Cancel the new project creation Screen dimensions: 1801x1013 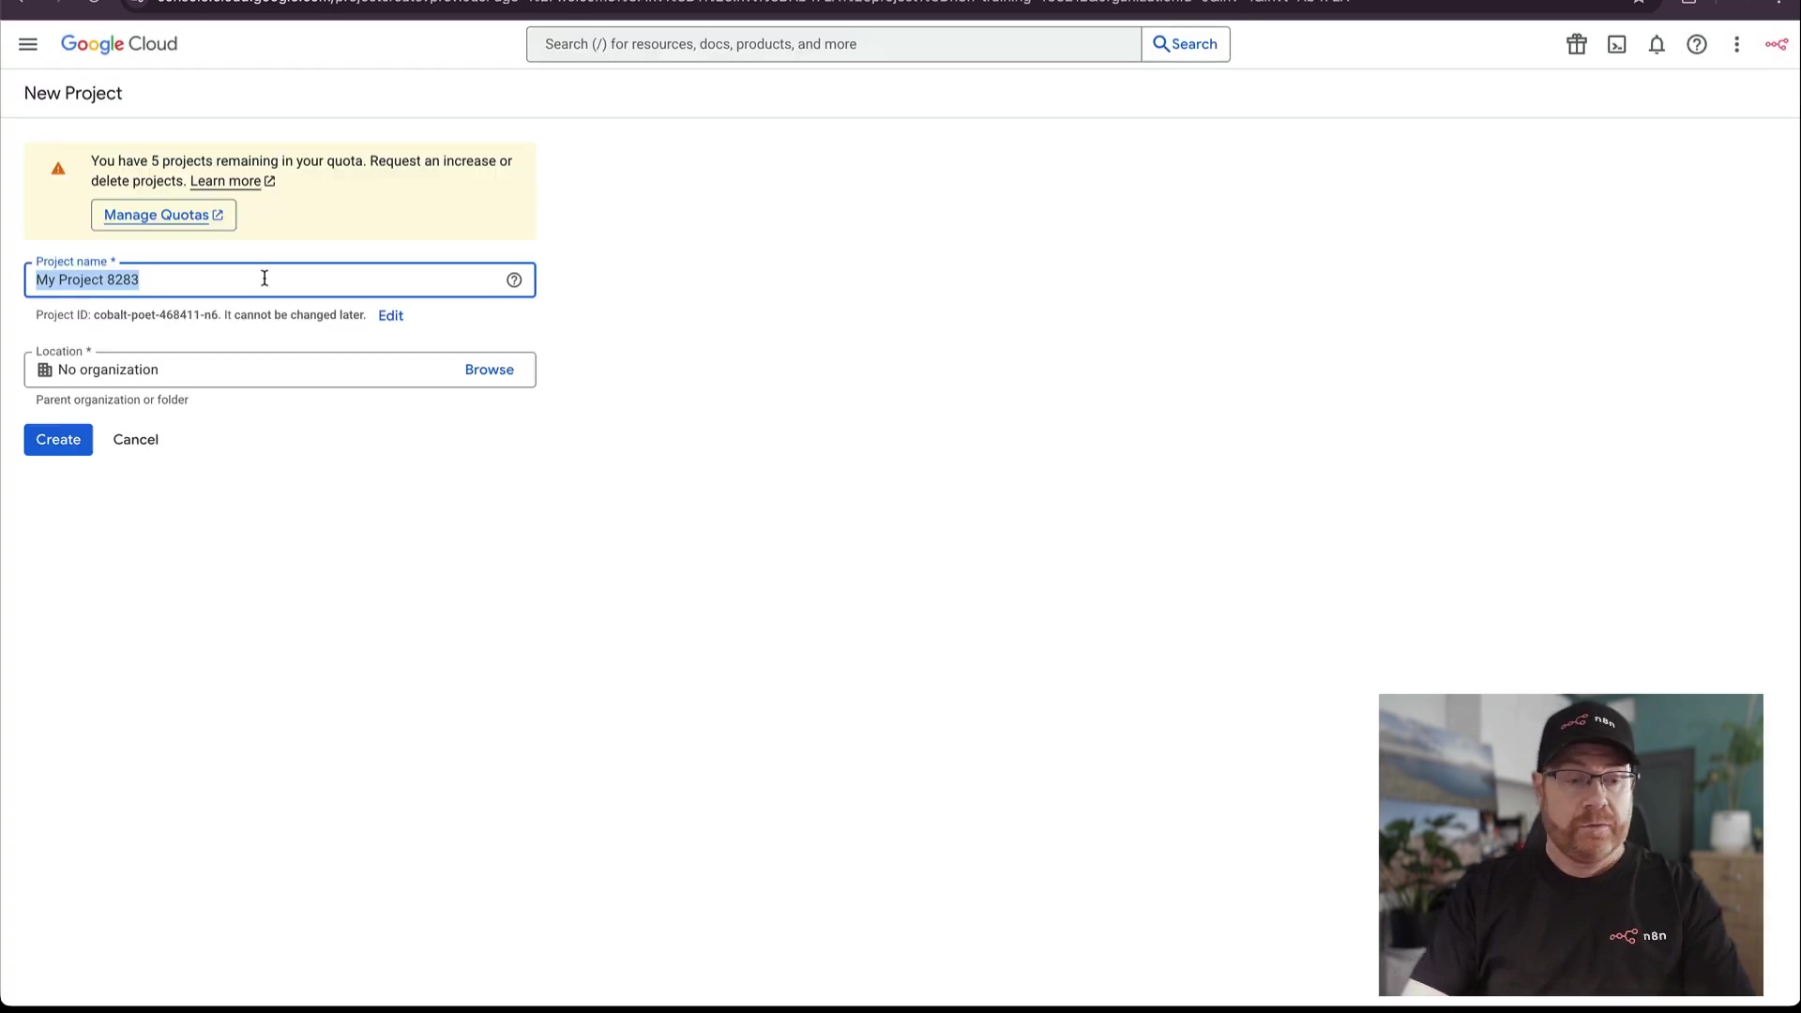click(x=135, y=439)
